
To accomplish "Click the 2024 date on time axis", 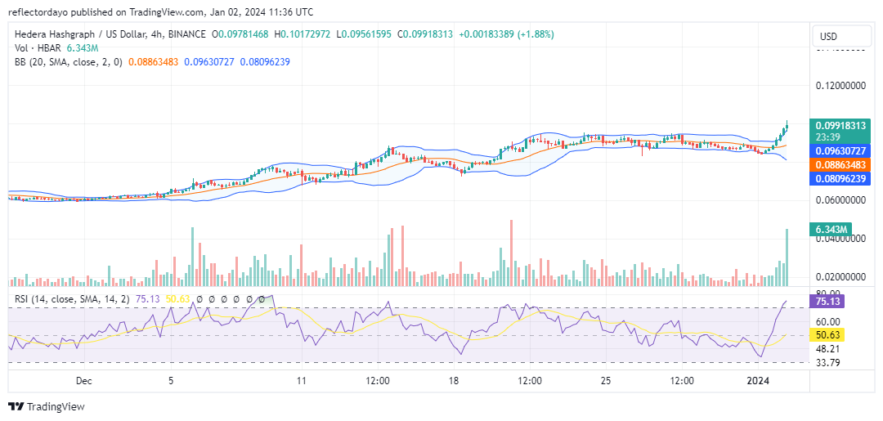I will tap(759, 381).
